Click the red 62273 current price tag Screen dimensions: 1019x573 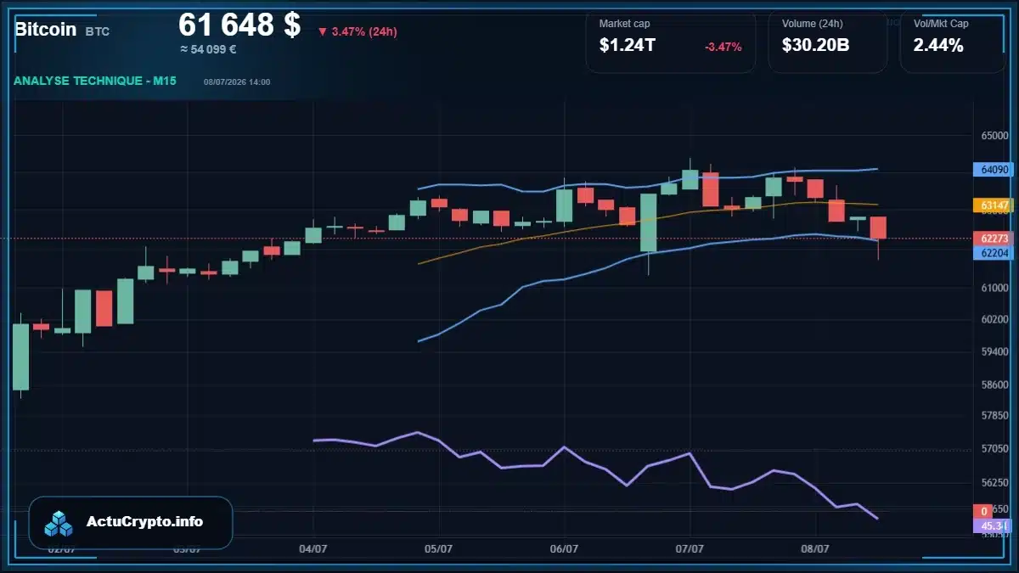tap(993, 239)
